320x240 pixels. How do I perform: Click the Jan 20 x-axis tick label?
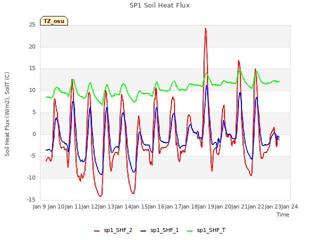tap(223, 206)
